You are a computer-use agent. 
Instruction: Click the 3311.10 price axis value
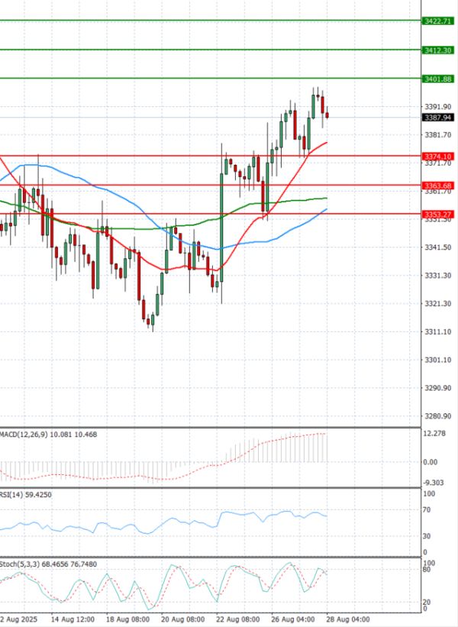(438, 332)
